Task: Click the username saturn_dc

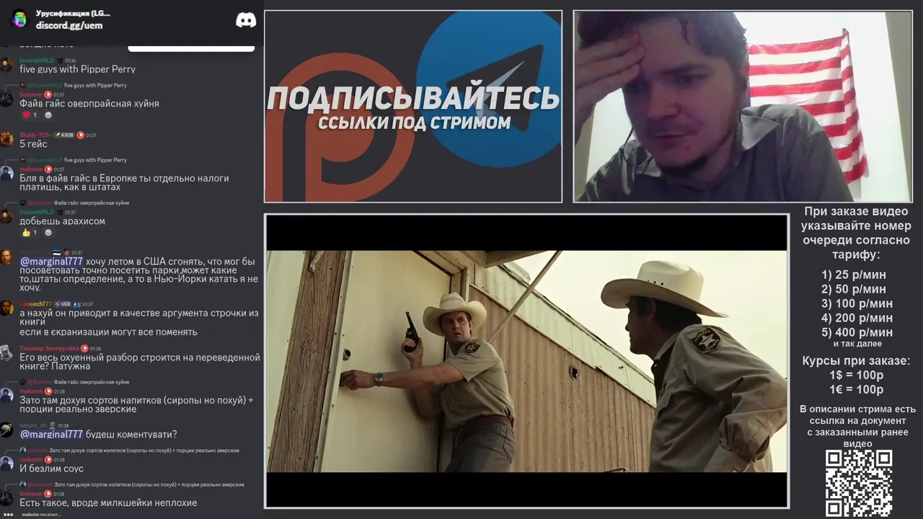Action: (33, 425)
